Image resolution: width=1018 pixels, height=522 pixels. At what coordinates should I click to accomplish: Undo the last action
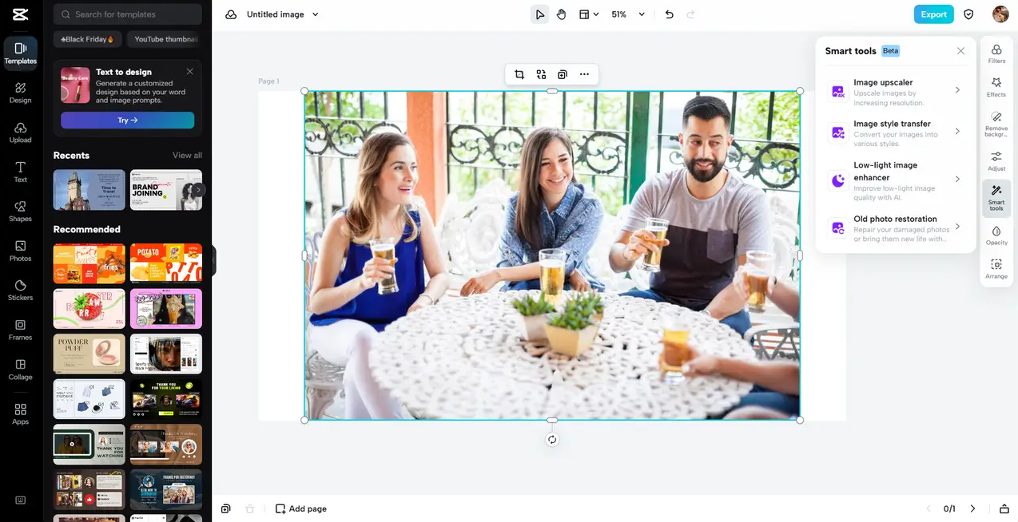(670, 14)
